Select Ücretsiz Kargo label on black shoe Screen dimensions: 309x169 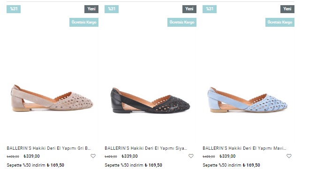click(x=182, y=22)
